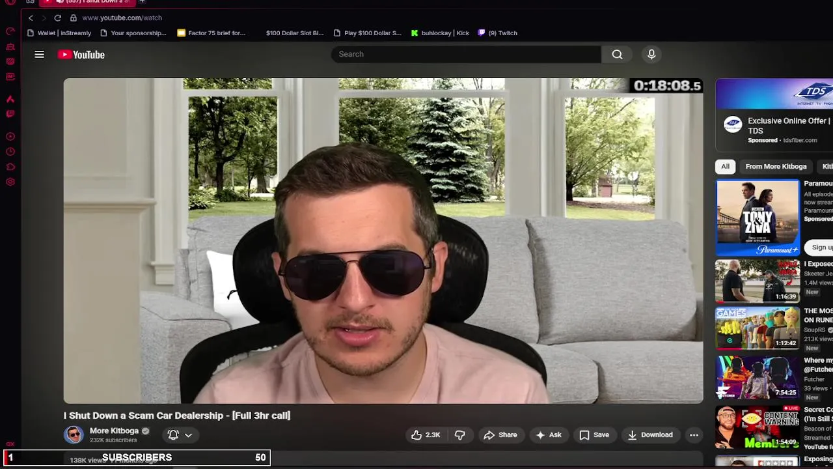Open GX Control speedometer icon in sidebar
Screen dimensions: 833x469
(10, 31)
